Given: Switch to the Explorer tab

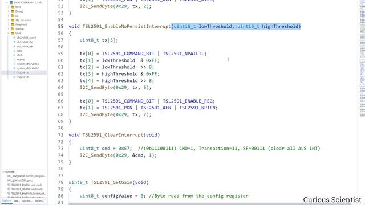Looking at the screenshot, I should coord(7,201).
